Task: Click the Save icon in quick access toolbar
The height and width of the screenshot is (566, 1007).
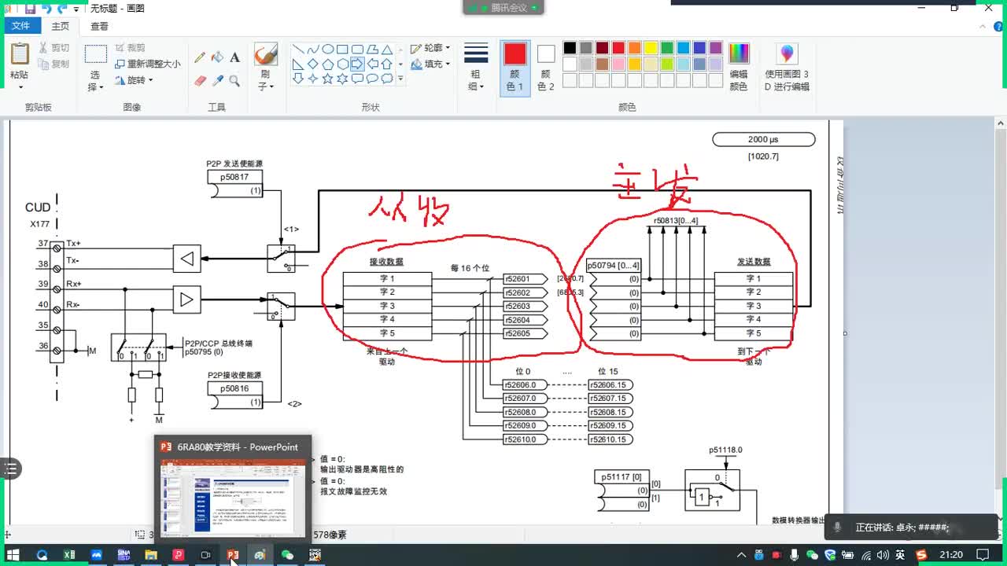Action: pyautogui.click(x=29, y=9)
